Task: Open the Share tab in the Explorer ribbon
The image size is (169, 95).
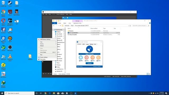Action: (x=65, y=23)
